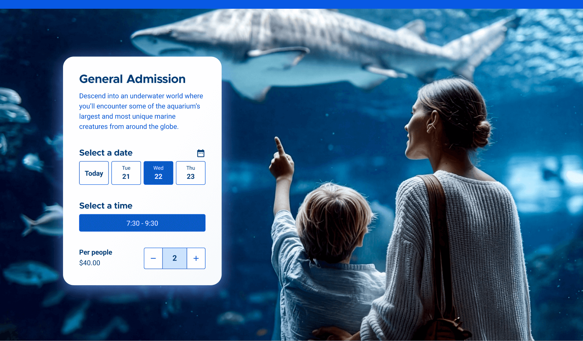
Task: Click the General Admission heading
Action: (x=132, y=79)
